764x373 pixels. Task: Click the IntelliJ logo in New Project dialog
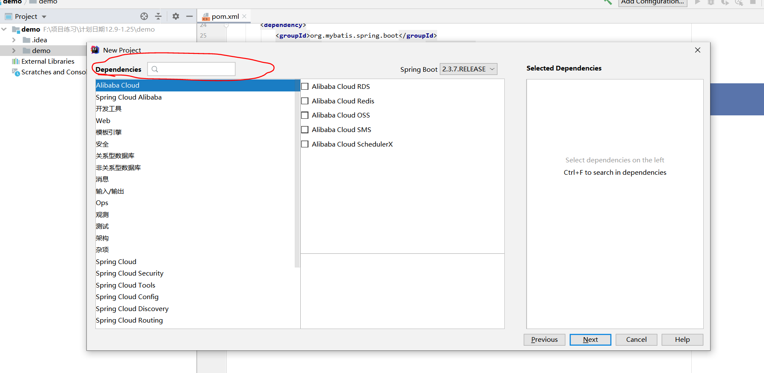(x=95, y=50)
